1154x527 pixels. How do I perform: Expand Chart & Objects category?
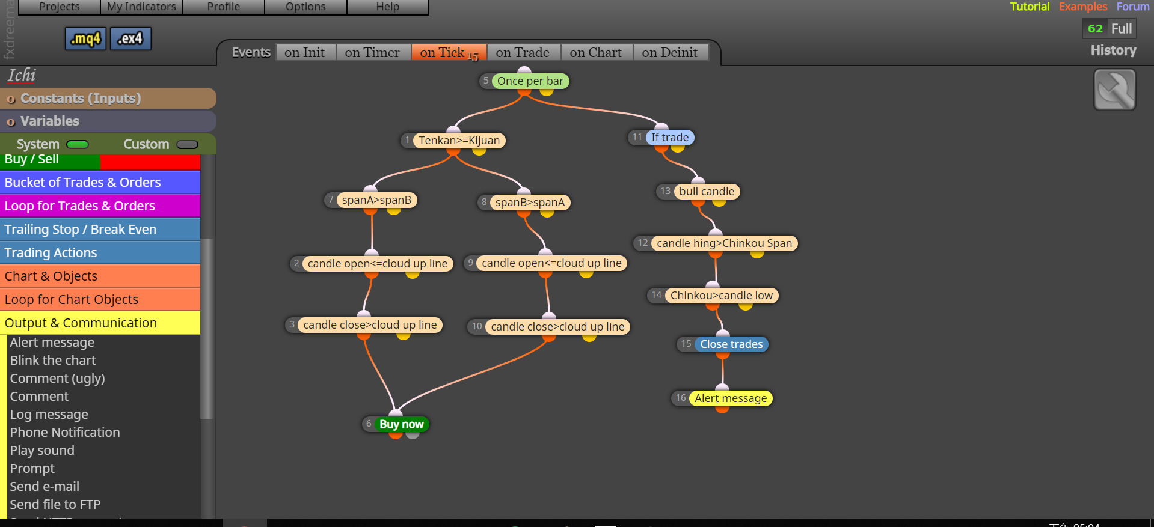point(100,276)
